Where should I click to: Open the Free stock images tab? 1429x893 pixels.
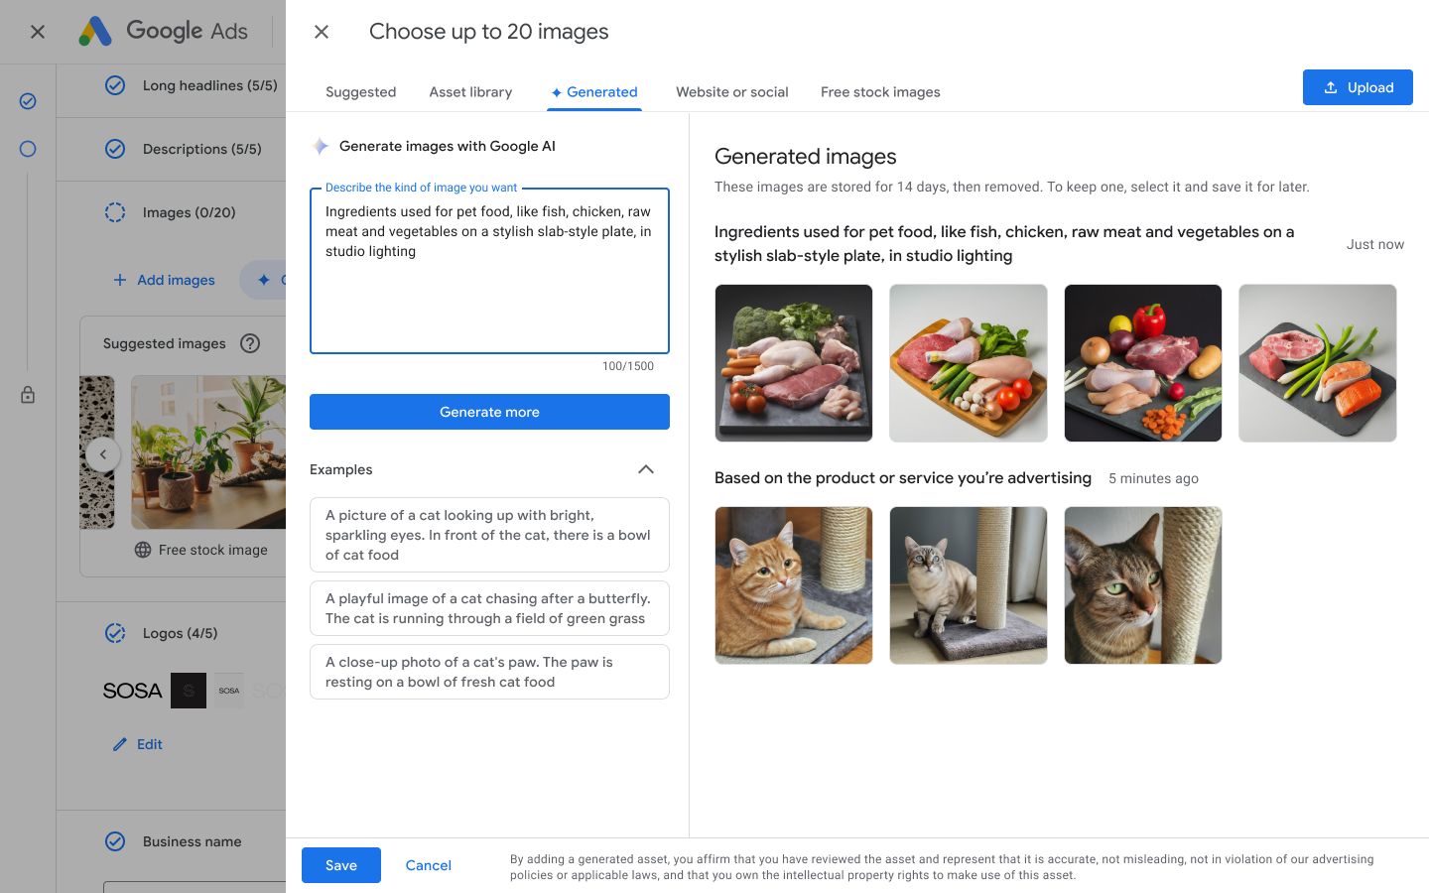pos(880,92)
